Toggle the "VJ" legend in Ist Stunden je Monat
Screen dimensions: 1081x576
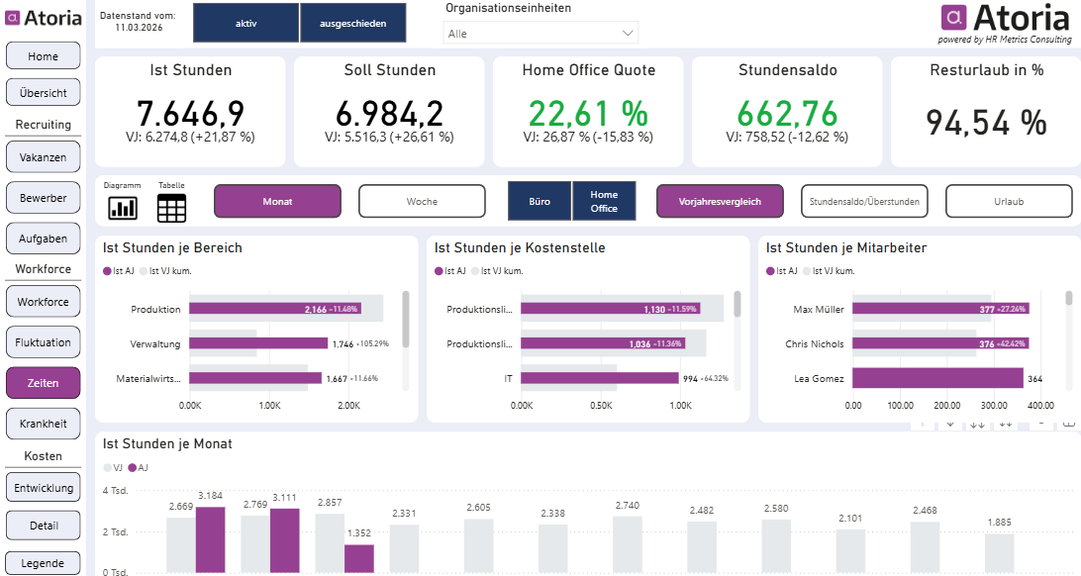click(x=112, y=467)
